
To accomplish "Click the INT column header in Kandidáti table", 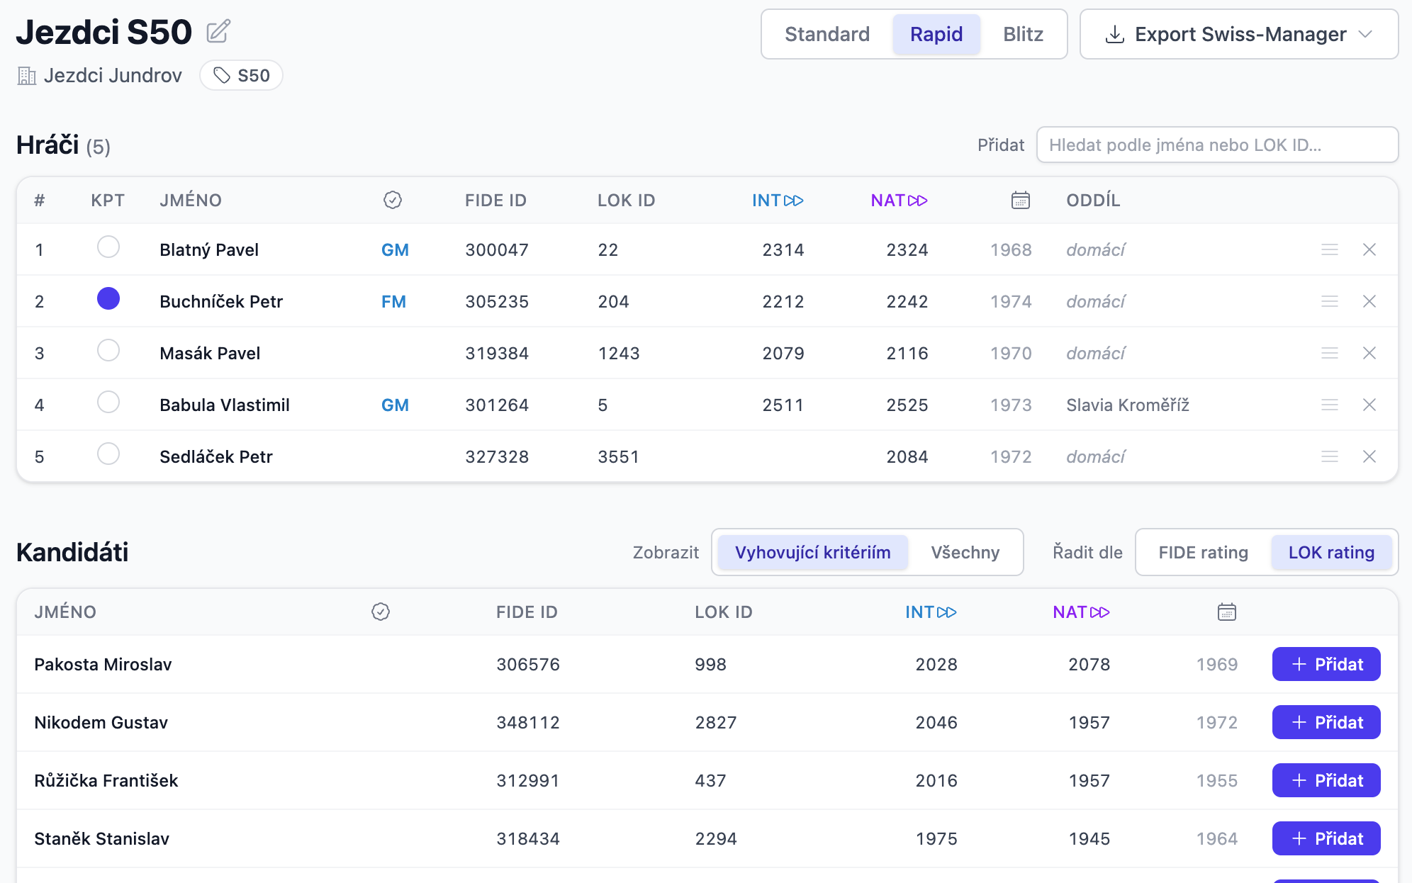I will pyautogui.click(x=931, y=612).
